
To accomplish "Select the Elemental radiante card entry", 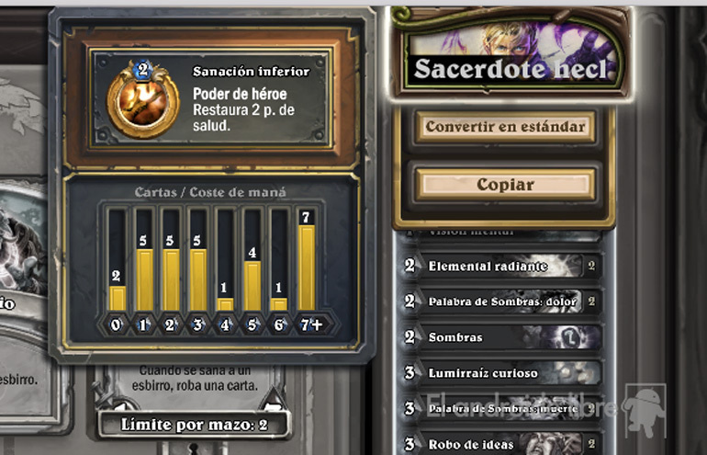I will [501, 266].
